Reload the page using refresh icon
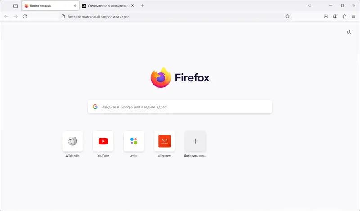Screen dimensions: 360x211 point(25,16)
